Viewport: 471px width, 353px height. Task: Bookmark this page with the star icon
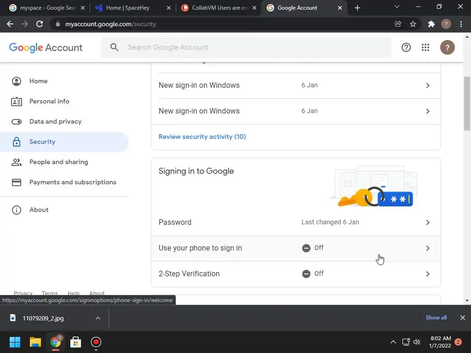[413, 24]
